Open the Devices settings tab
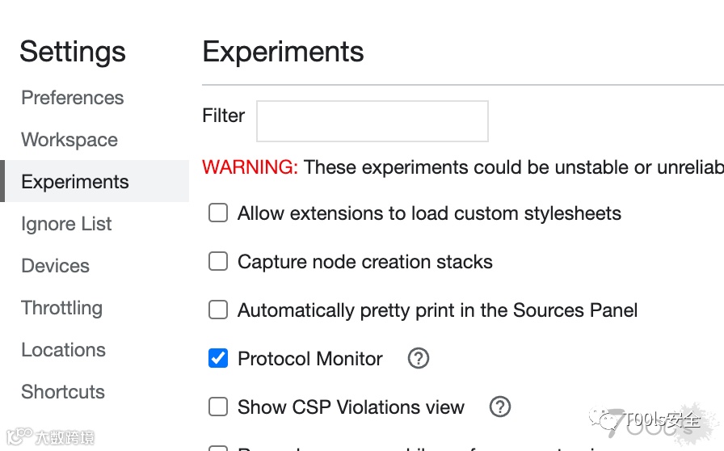The width and height of the screenshot is (724, 451). click(x=55, y=266)
